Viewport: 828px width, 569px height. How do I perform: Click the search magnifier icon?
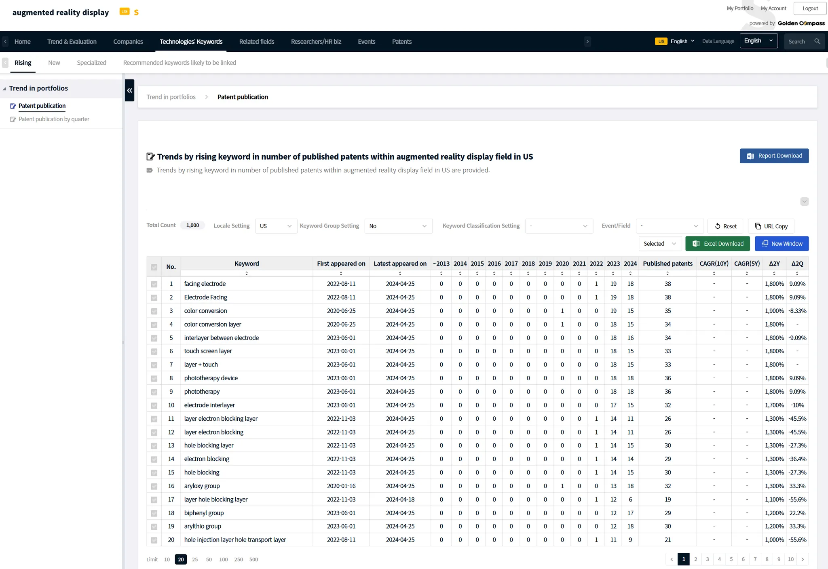[817, 41]
